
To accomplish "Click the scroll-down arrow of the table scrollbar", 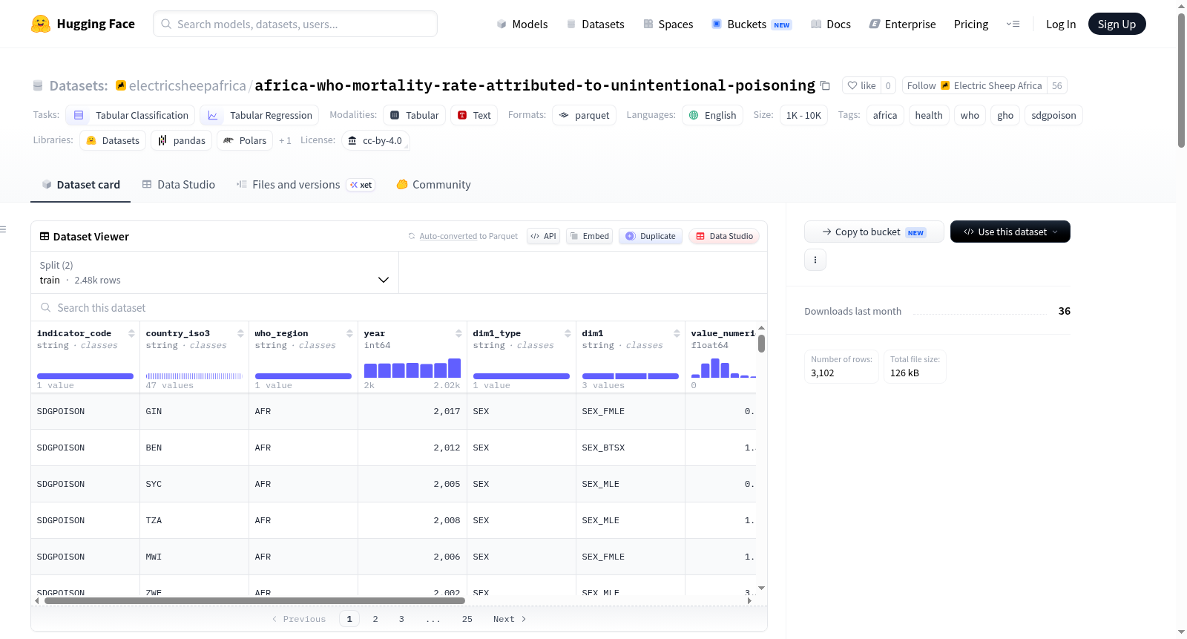I will click(x=761, y=588).
